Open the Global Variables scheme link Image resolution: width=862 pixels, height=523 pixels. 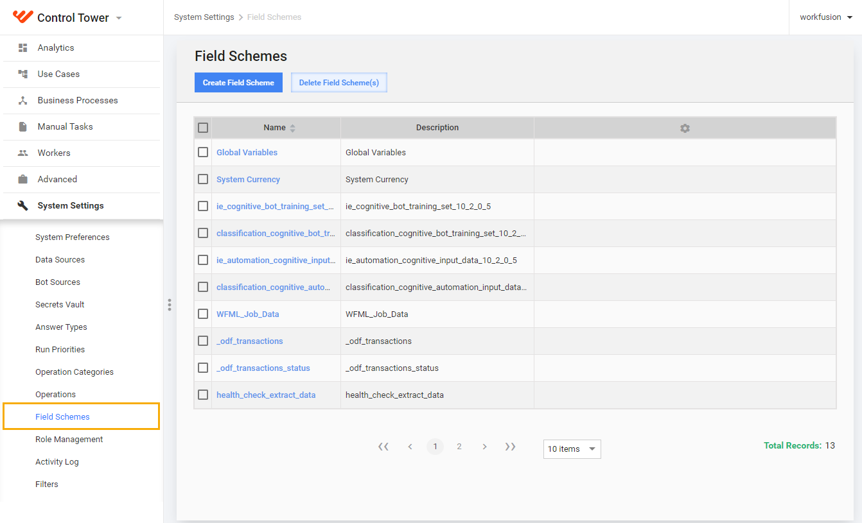coord(247,153)
